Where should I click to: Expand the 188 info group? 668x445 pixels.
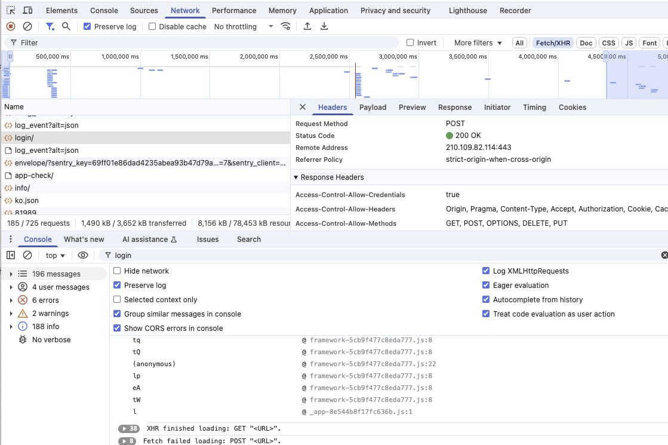coord(11,326)
